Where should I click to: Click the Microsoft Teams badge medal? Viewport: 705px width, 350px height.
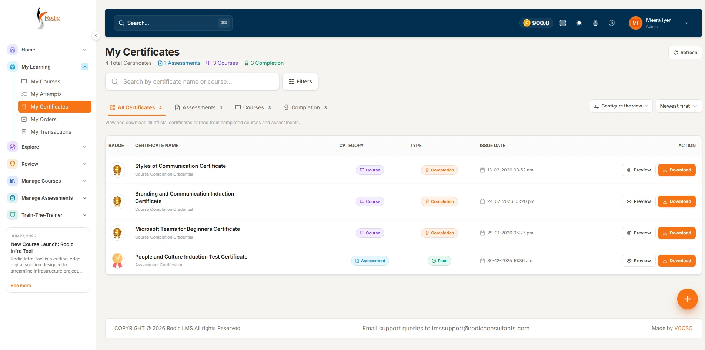tap(117, 233)
